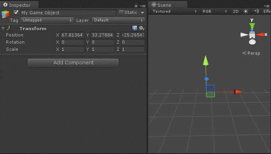The image size is (271, 154).
Task: Toggle the My Game Object active checkbox
Action: pos(16,12)
